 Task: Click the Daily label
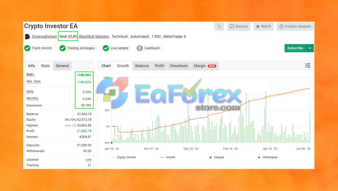pyautogui.click(x=30, y=91)
